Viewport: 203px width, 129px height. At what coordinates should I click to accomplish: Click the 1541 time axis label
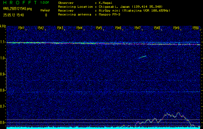(21, 28)
